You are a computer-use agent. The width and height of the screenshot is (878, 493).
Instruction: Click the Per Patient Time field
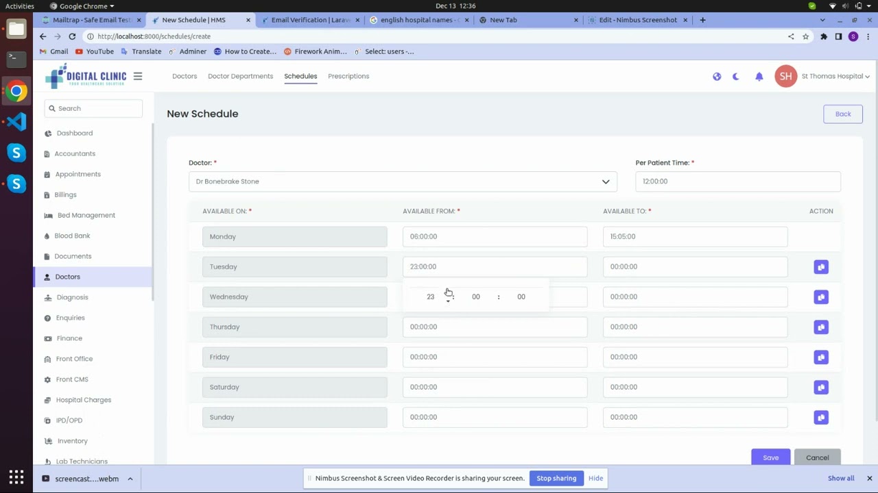pos(737,181)
